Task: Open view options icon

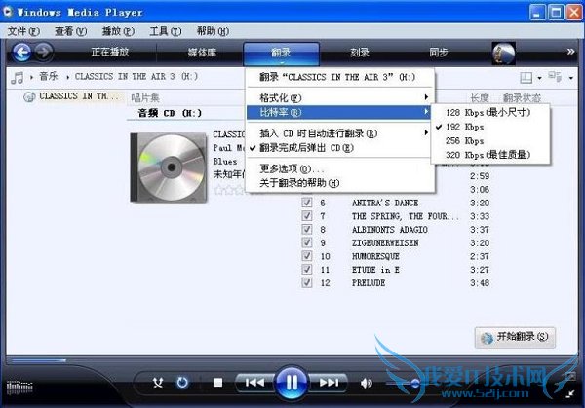Action: click(x=555, y=77)
